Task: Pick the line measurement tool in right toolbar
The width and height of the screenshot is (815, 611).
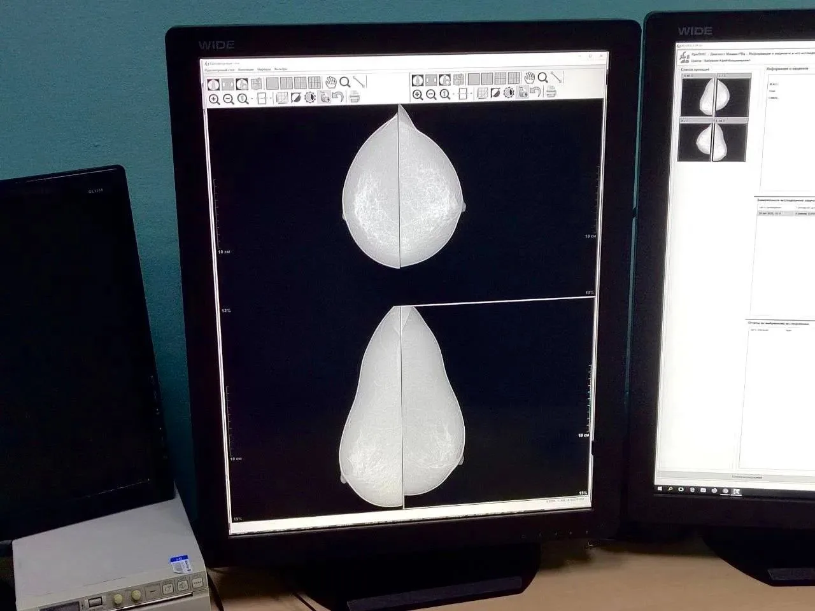Action: point(556,77)
